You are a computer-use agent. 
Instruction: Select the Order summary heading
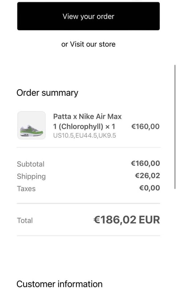click(x=48, y=93)
